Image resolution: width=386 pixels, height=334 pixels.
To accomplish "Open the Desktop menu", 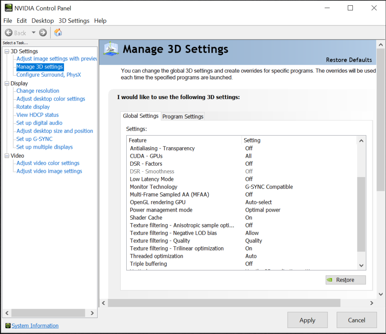I will coord(42,21).
